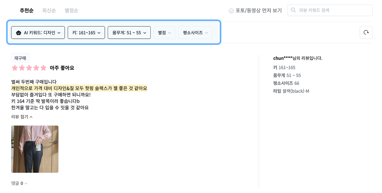382x193 pixels.
Task: Open the review photo thumbnail
Action: click(35, 149)
